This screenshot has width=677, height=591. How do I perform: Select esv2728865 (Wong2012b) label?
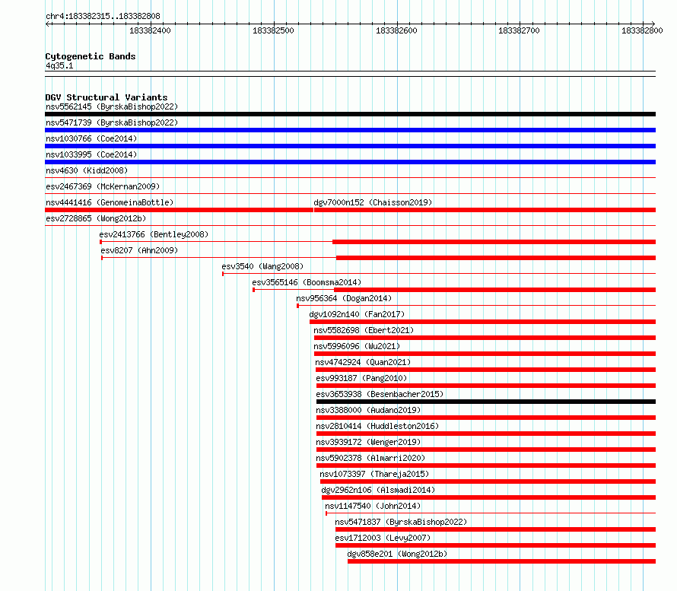[x=96, y=218]
